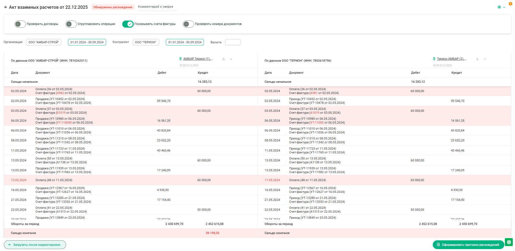The height and width of the screenshot is (251, 515).
Task: Click the Кредит header in the АМБАР-СТРОЙ table
Action: point(203,73)
